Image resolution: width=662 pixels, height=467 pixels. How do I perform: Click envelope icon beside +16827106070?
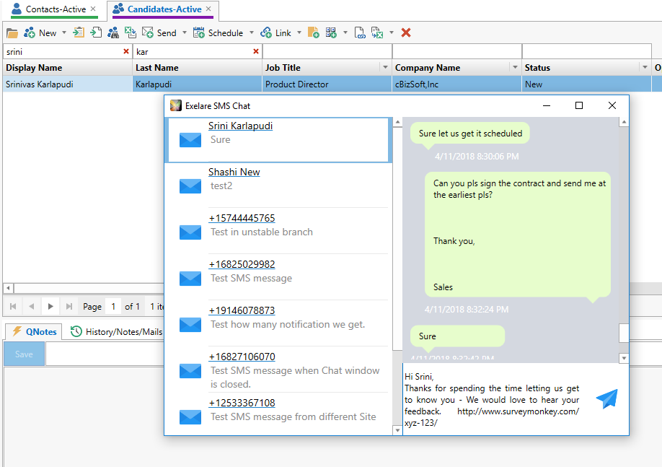pos(190,371)
